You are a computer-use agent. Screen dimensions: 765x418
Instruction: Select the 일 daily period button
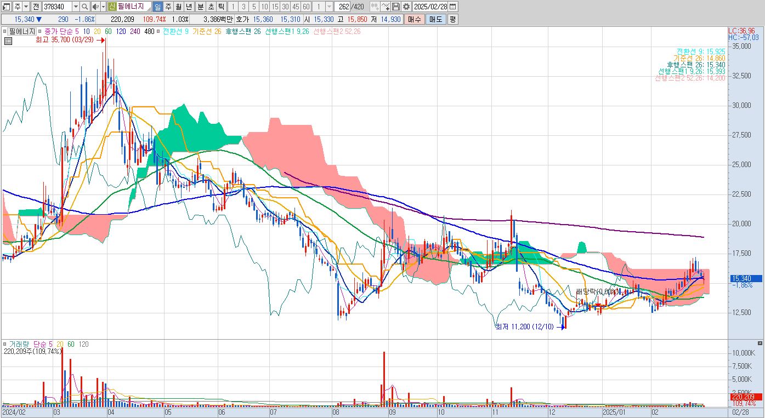157,7
